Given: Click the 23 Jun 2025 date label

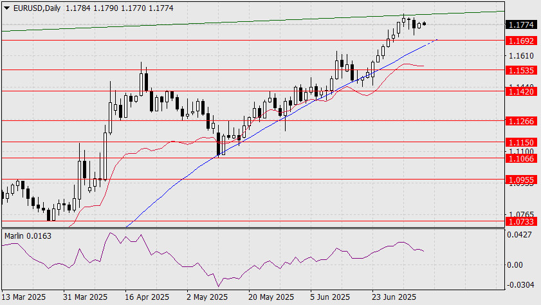Looking at the screenshot, I should [x=394, y=297].
